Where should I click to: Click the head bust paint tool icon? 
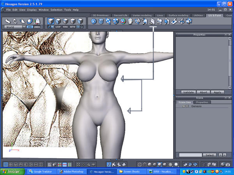pyautogui.click(x=130, y=21)
